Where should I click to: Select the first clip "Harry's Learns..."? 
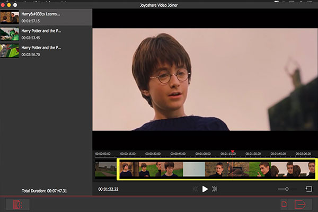[46, 17]
